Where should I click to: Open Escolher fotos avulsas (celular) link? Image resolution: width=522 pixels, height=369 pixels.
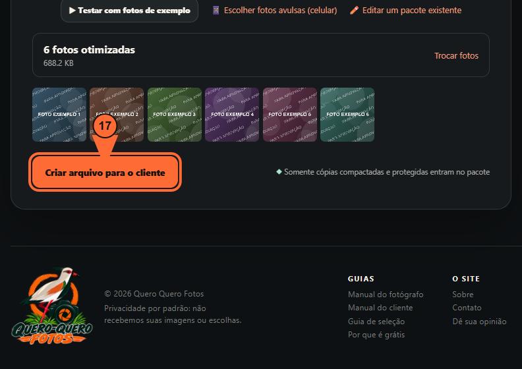(280, 11)
